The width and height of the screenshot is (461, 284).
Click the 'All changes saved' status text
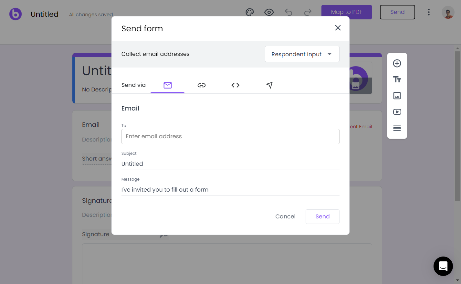point(91,15)
